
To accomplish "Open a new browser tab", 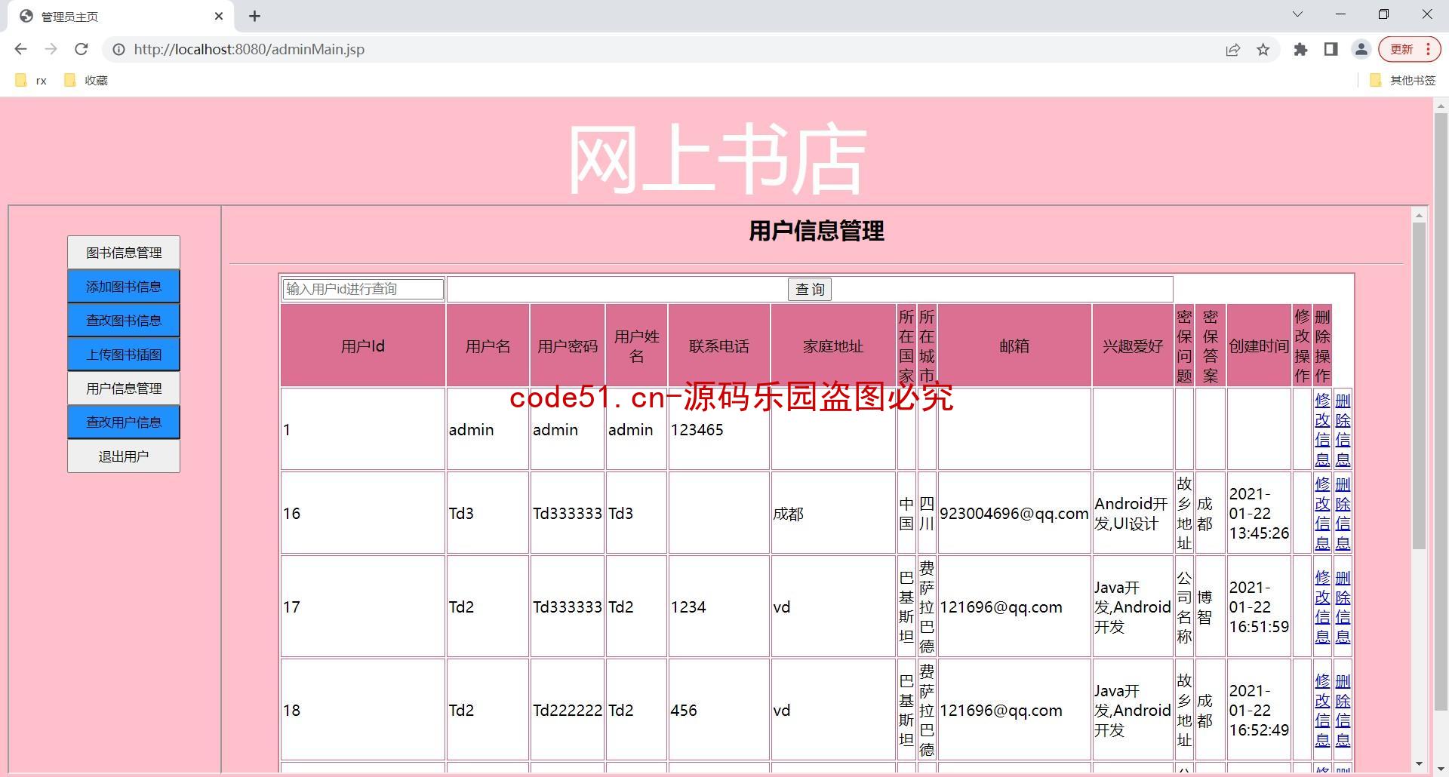I will [254, 16].
